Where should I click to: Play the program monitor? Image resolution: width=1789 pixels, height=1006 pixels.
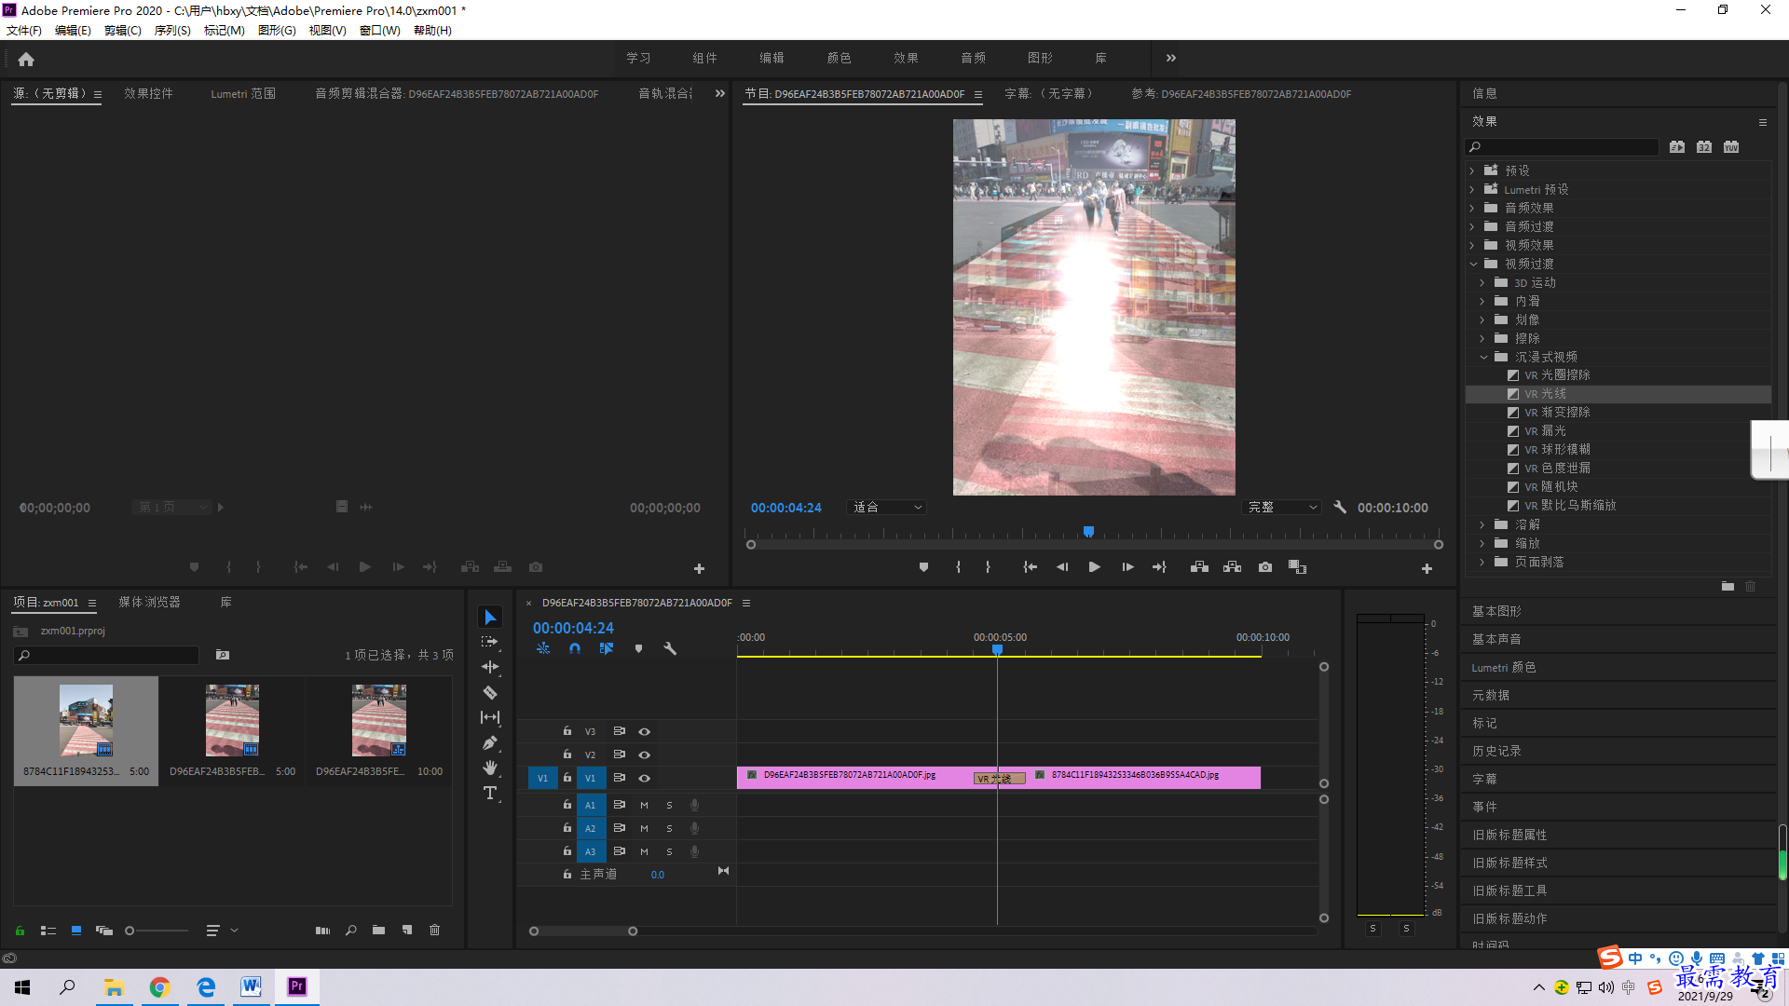point(1095,567)
